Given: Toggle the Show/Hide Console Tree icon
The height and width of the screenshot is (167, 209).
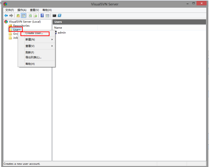Looking at the screenshot, I should pyautogui.click(x=23, y=16).
